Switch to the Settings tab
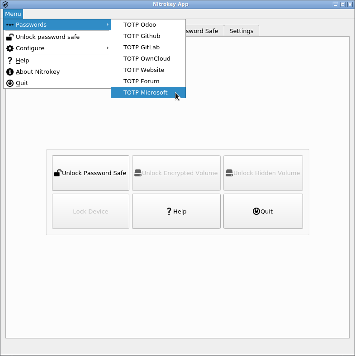355x356 pixels. 241,31
